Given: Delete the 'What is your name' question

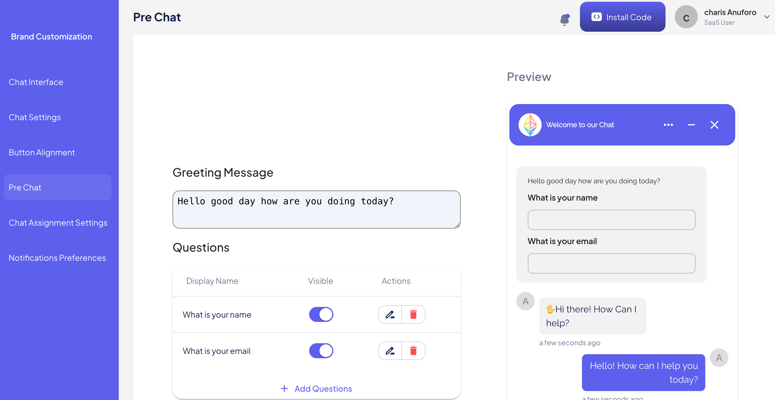Looking at the screenshot, I should click(x=413, y=314).
